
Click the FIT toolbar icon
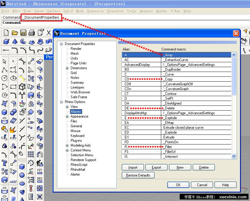click(x=39, y=171)
